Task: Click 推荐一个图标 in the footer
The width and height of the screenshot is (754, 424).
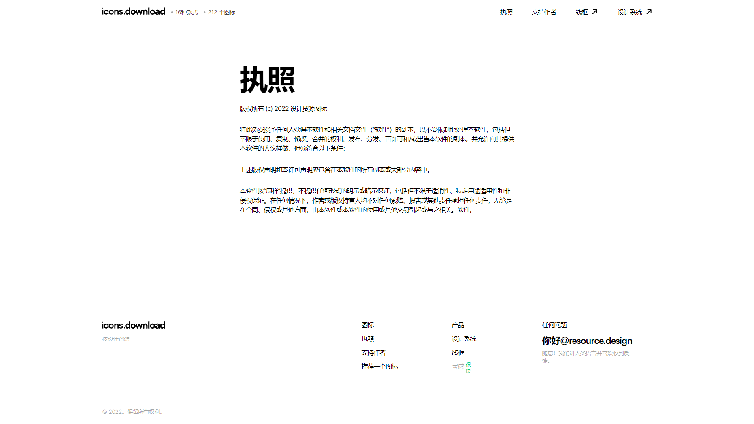Action: 379,367
